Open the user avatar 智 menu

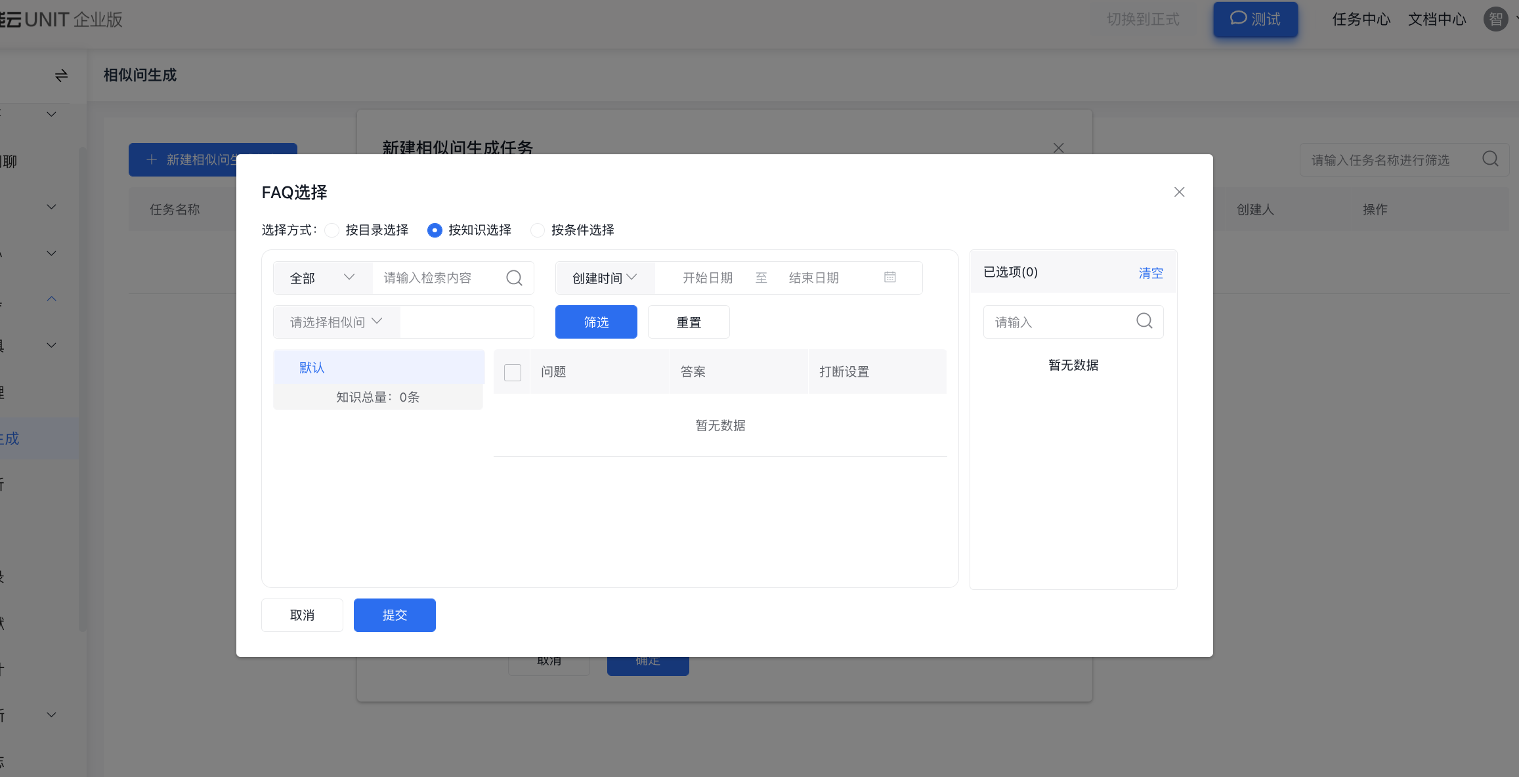click(1495, 19)
